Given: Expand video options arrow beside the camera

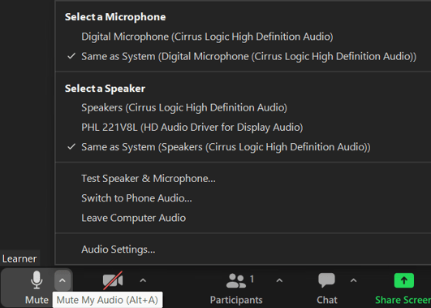Looking at the screenshot, I should click(143, 280).
